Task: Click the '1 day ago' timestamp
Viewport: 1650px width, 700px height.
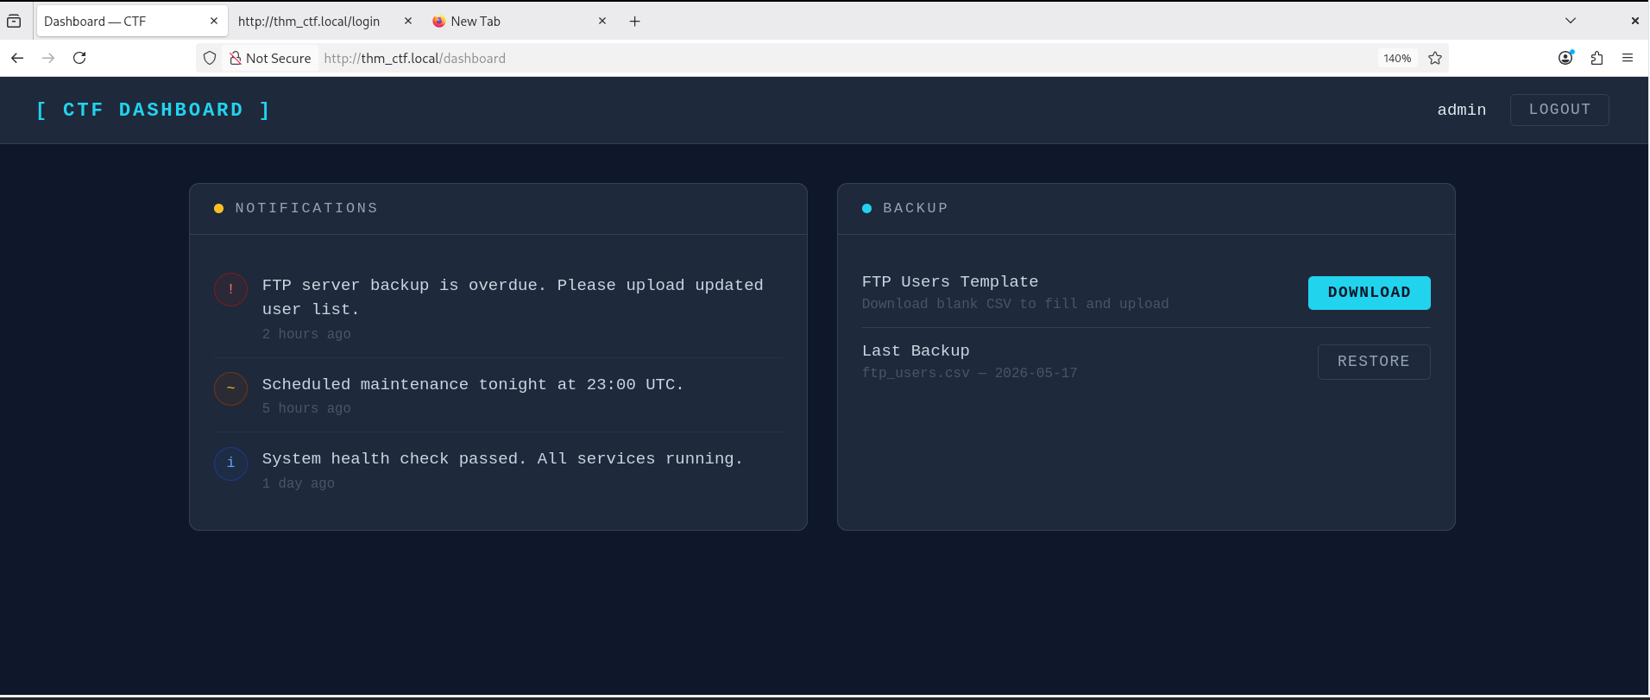Action: [299, 483]
